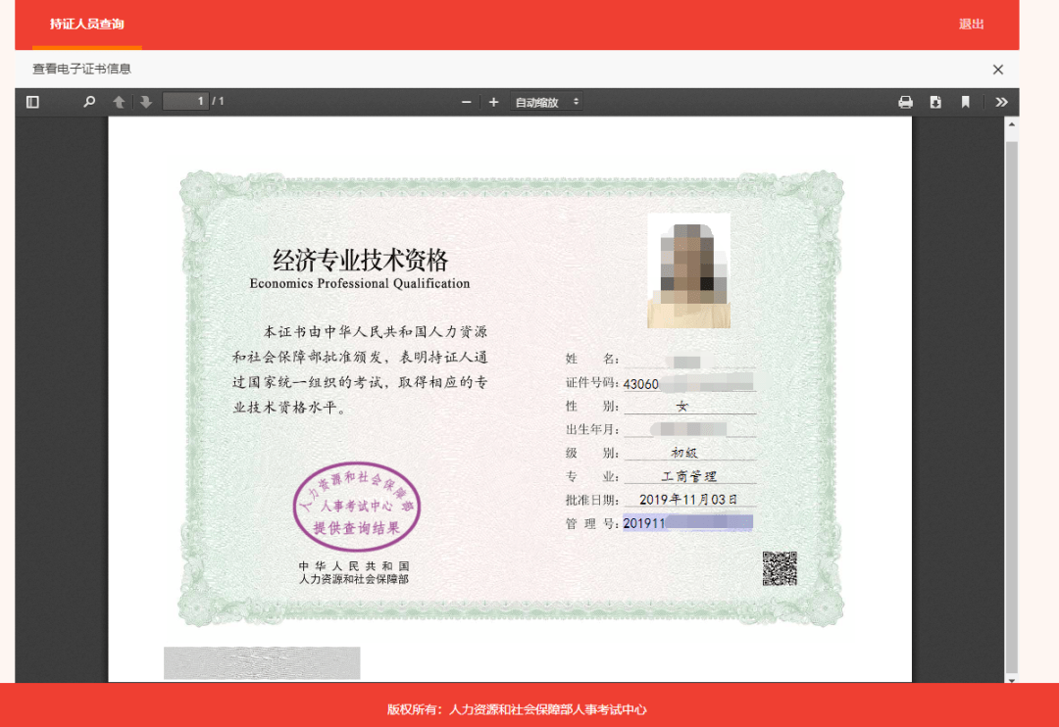Open the 自动缩放 zoom level dropdown
This screenshot has width=1059, height=727.
point(539,101)
